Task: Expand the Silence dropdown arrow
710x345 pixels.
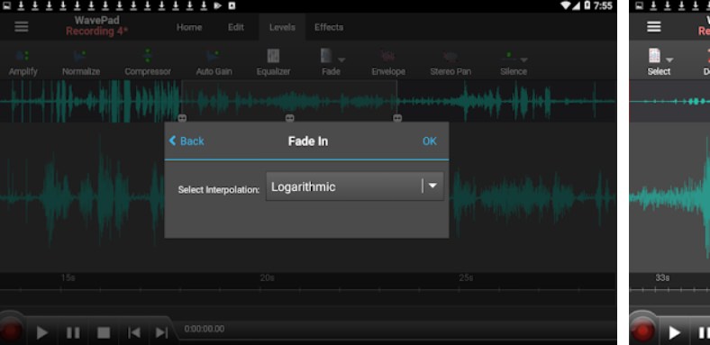Action: coord(523,59)
